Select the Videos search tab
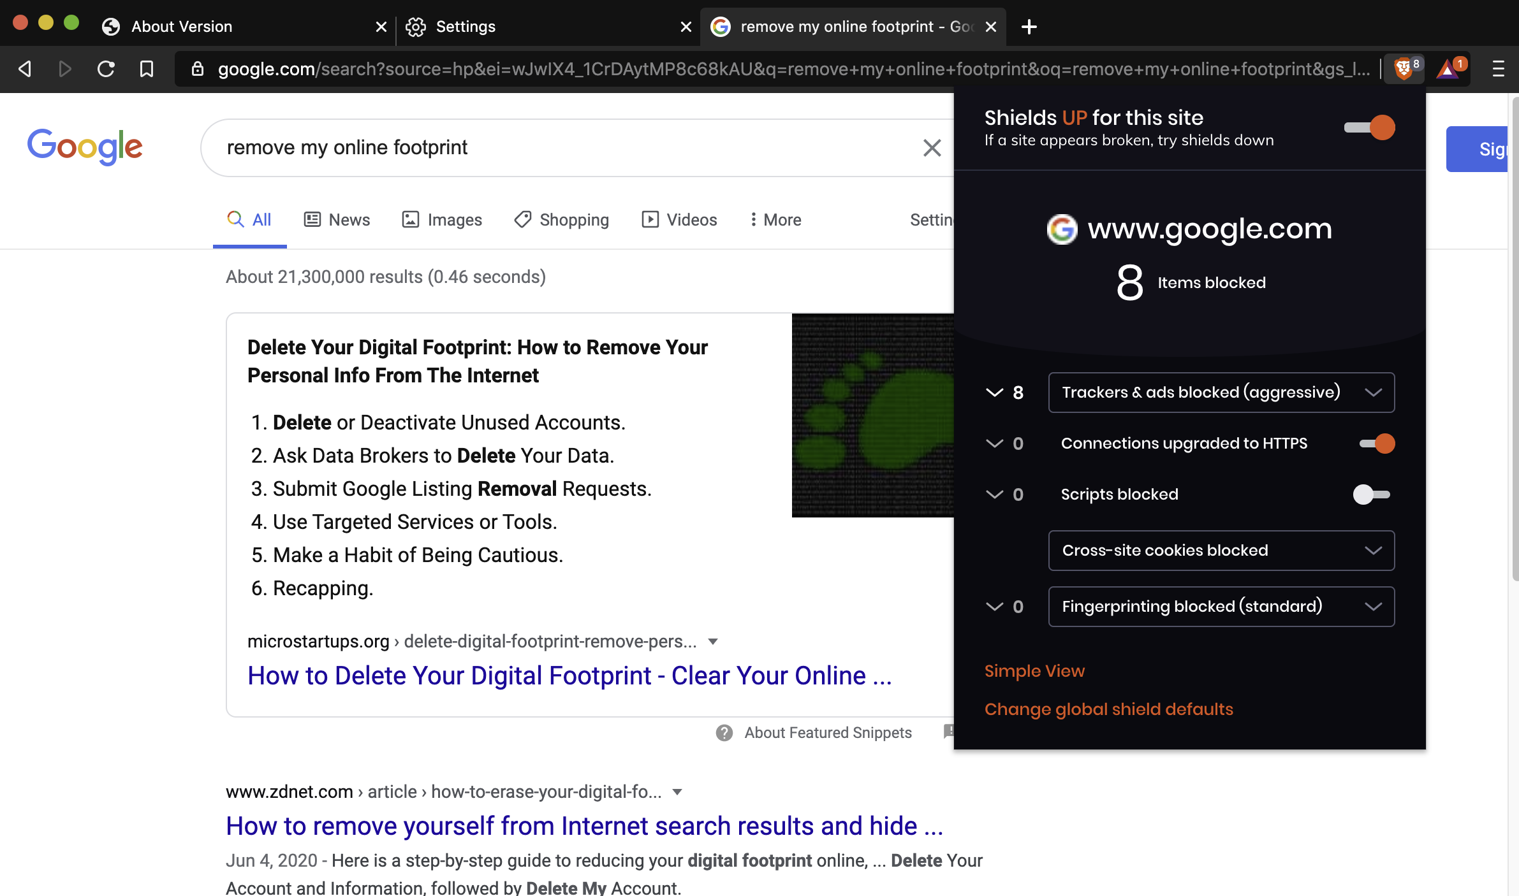Viewport: 1519px width, 896px height. coord(679,220)
